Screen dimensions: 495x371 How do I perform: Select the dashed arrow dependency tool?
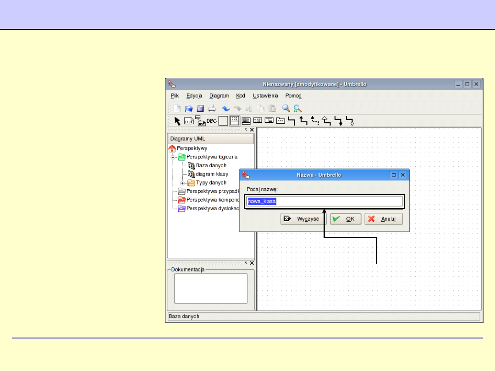point(315,121)
